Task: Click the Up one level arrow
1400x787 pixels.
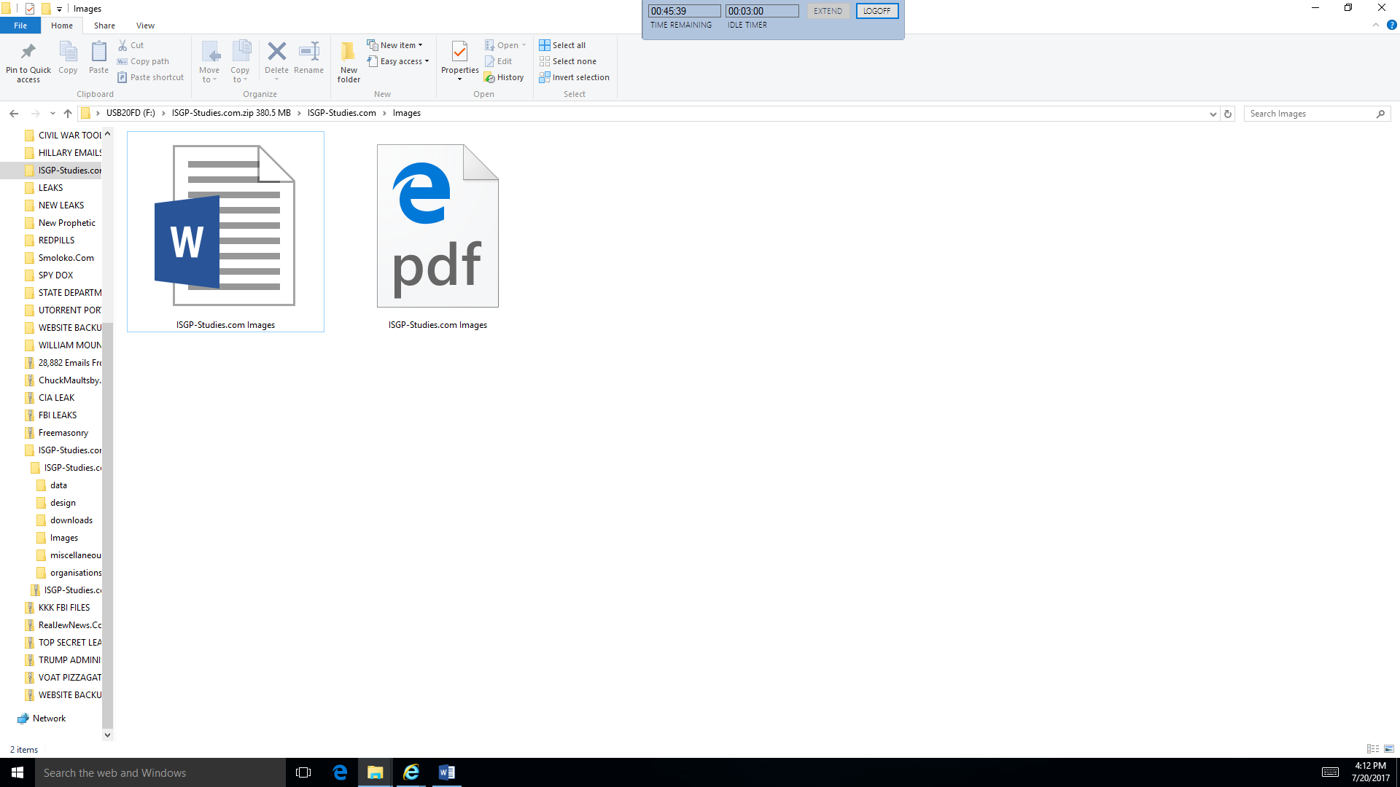Action: pyautogui.click(x=68, y=114)
